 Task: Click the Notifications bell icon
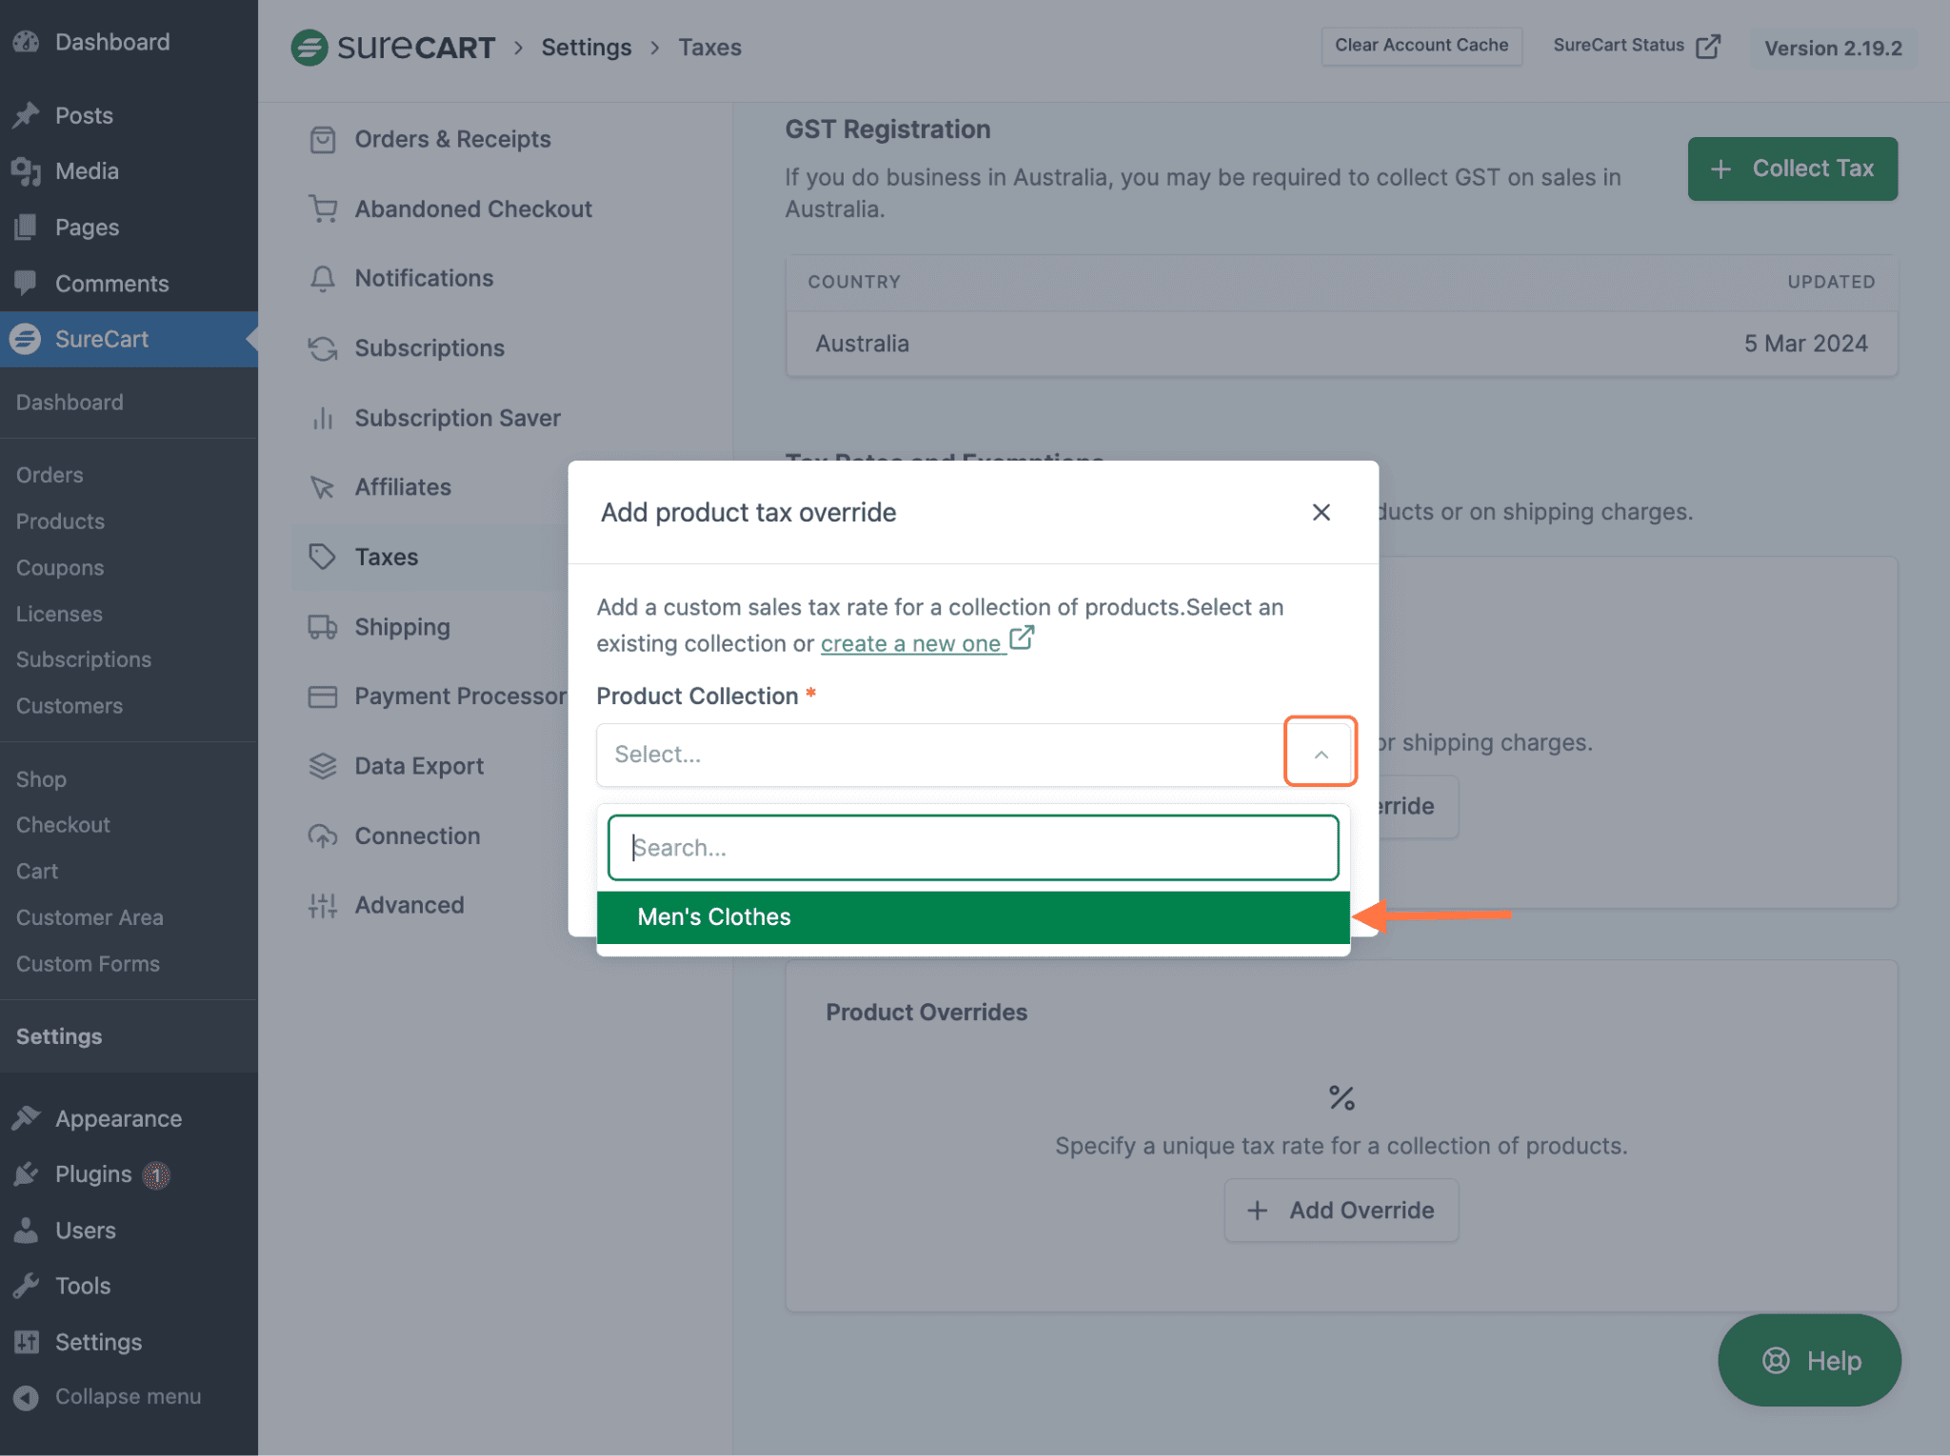coord(323,279)
